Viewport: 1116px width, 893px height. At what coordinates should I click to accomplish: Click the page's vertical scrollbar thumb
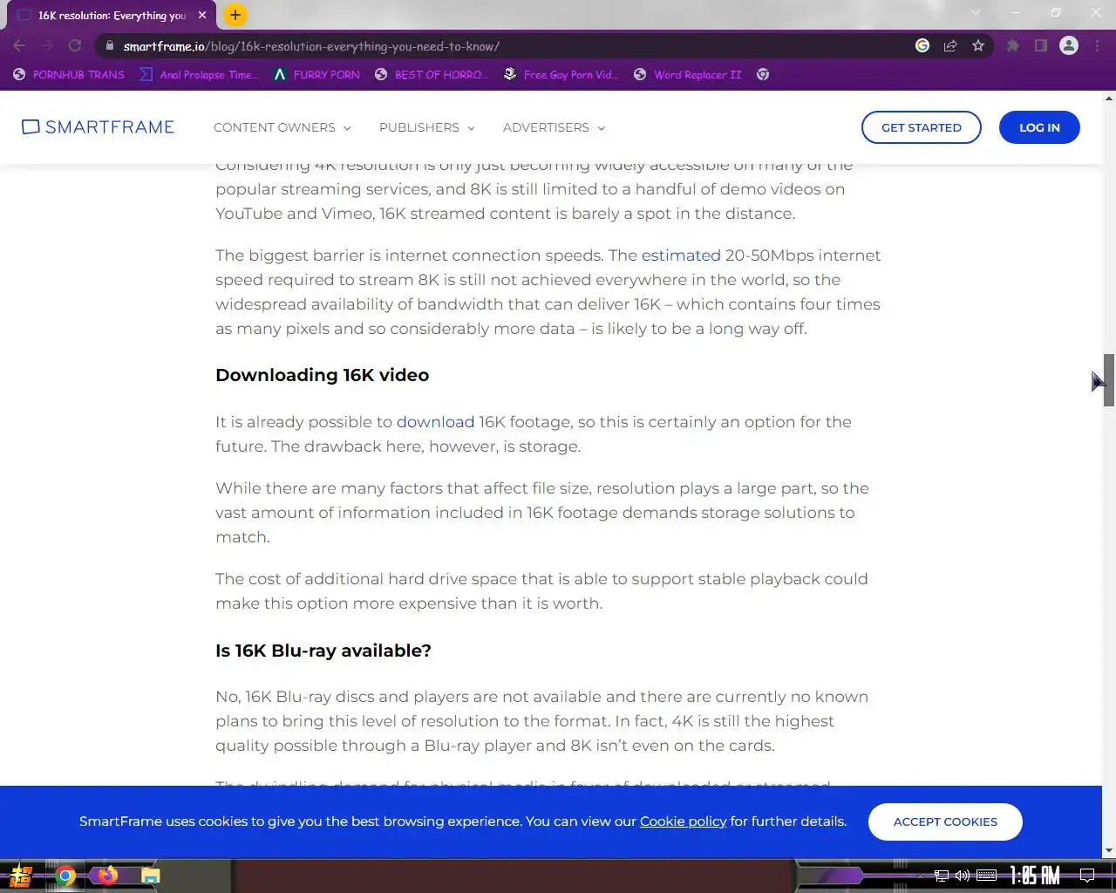(1108, 380)
